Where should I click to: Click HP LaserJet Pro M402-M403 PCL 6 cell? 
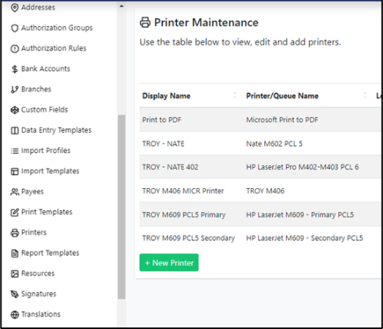(x=302, y=167)
